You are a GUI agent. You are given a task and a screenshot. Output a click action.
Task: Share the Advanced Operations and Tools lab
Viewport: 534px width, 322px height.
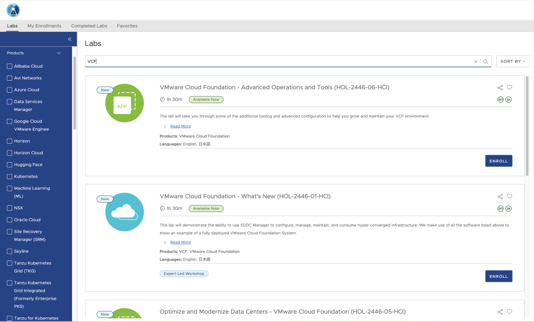500,88
